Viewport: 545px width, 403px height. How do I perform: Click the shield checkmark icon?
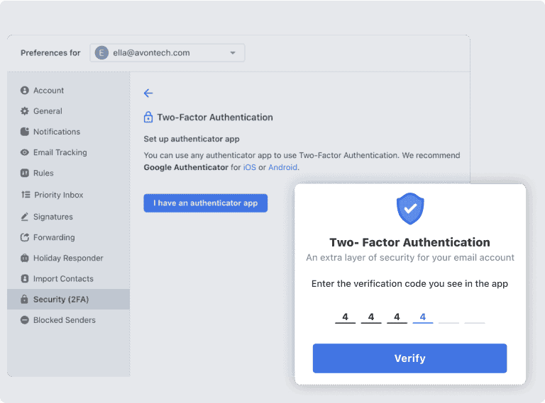(x=410, y=208)
